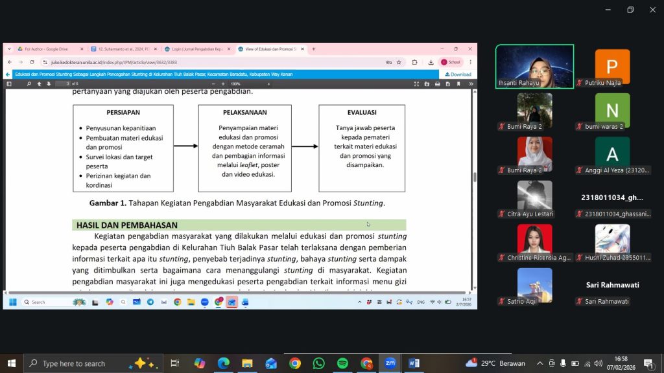The height and width of the screenshot is (373, 664).
Task: Click the Download button for the PDF
Action: [458, 74]
